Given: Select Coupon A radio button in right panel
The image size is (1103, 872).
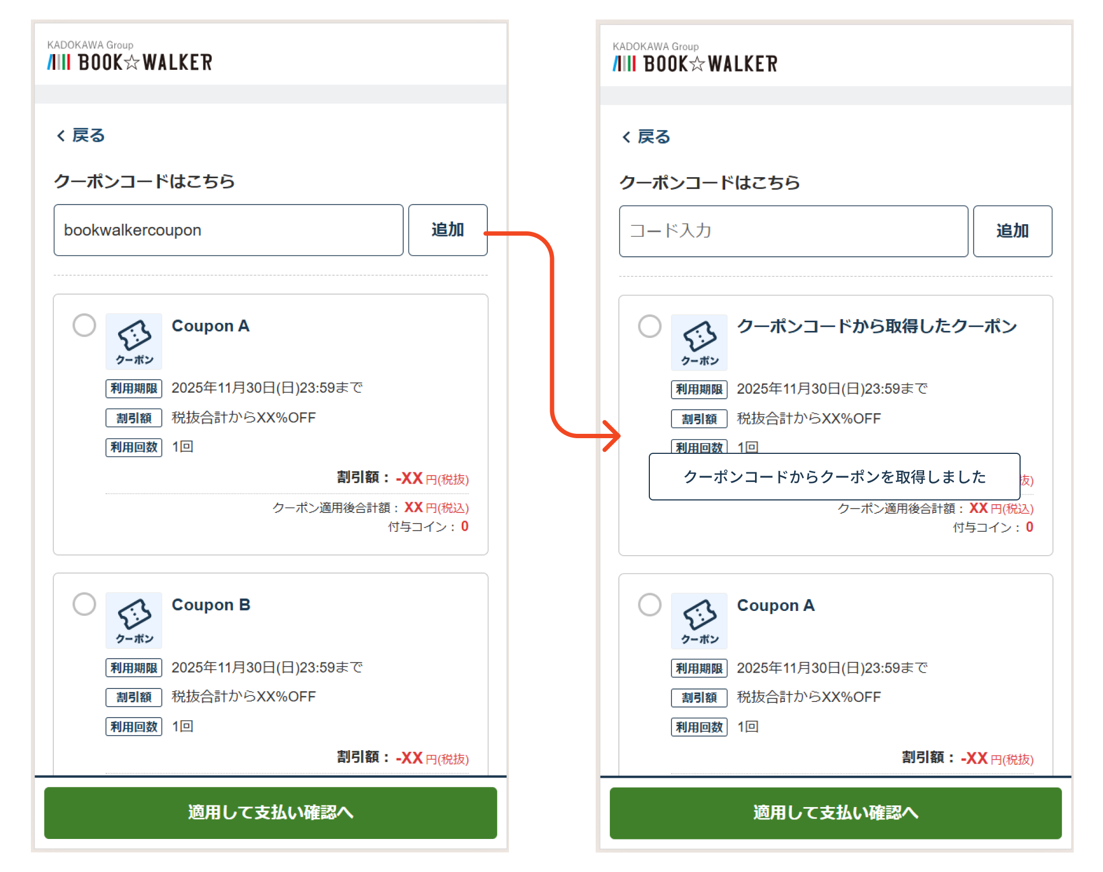Looking at the screenshot, I should 649,605.
